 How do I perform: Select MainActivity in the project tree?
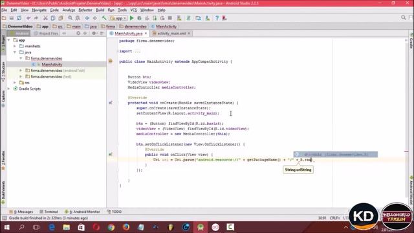coord(52,65)
